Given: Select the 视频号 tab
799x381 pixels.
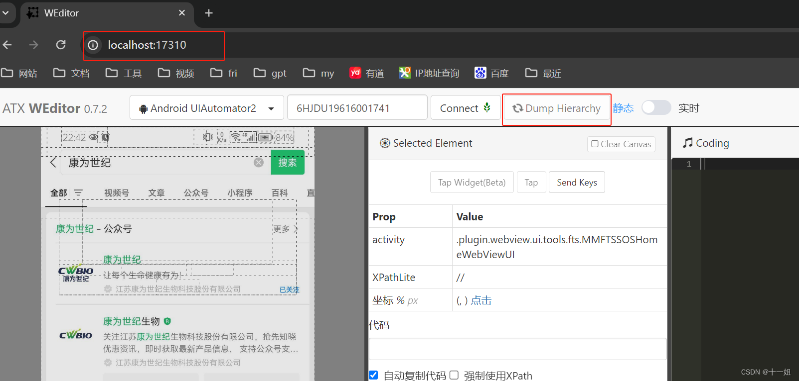Looking at the screenshot, I should pyautogui.click(x=117, y=192).
